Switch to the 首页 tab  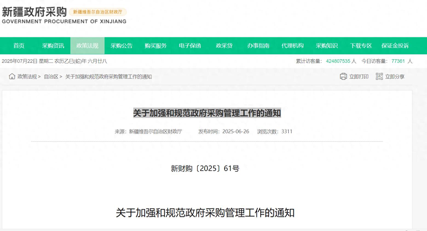(x=19, y=46)
